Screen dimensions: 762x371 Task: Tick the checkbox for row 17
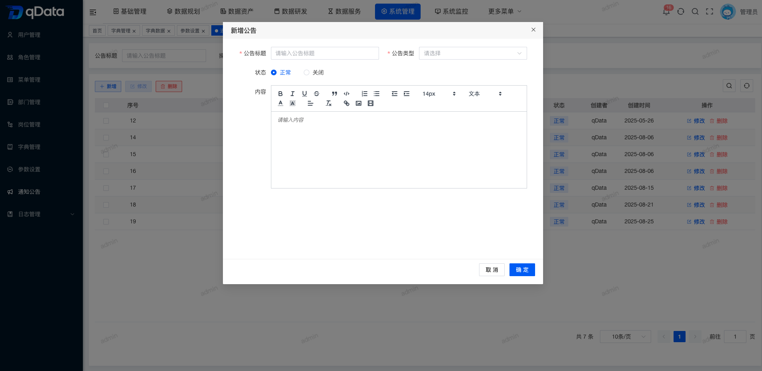[x=106, y=188]
